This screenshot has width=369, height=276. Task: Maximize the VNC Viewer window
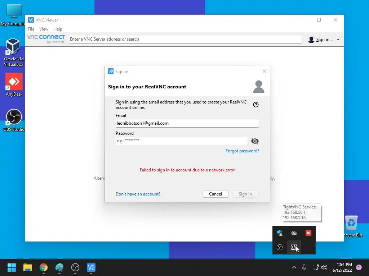point(319,20)
